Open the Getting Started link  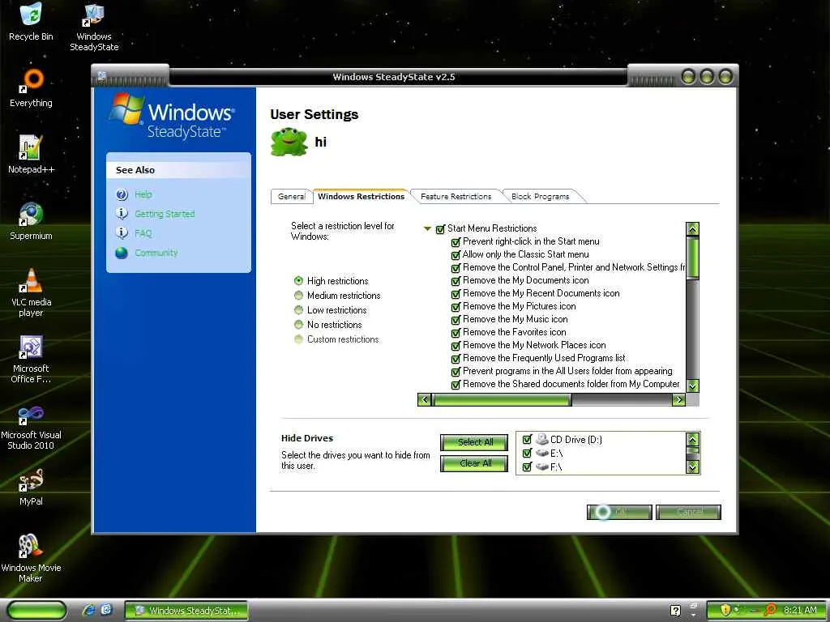point(165,214)
